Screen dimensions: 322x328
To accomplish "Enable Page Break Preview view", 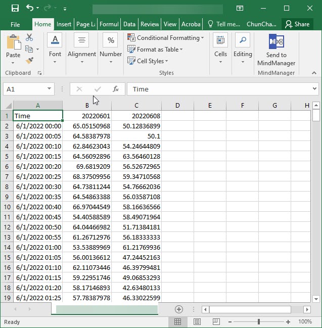I will 215,322.
